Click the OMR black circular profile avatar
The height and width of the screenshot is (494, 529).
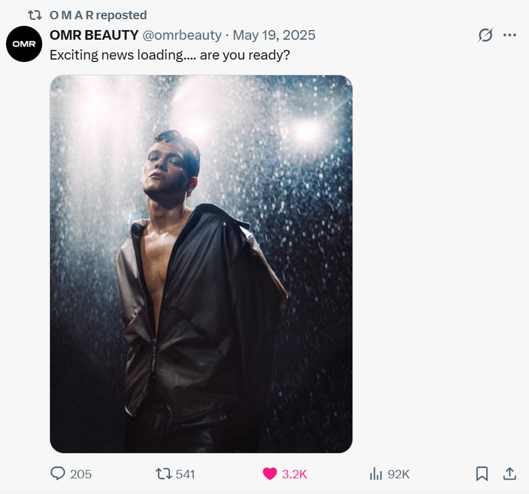pos(24,44)
